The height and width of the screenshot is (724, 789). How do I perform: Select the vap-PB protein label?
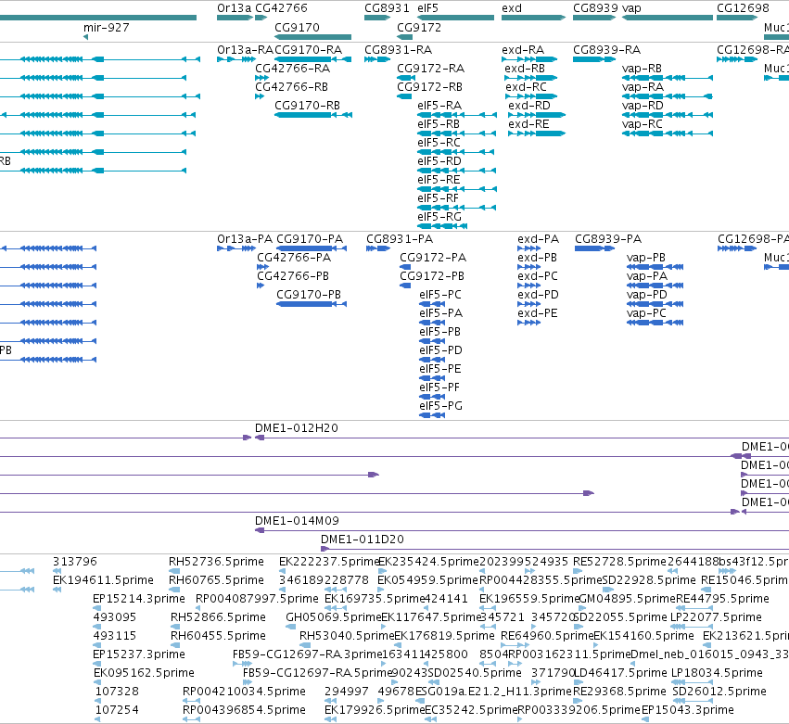646,258
